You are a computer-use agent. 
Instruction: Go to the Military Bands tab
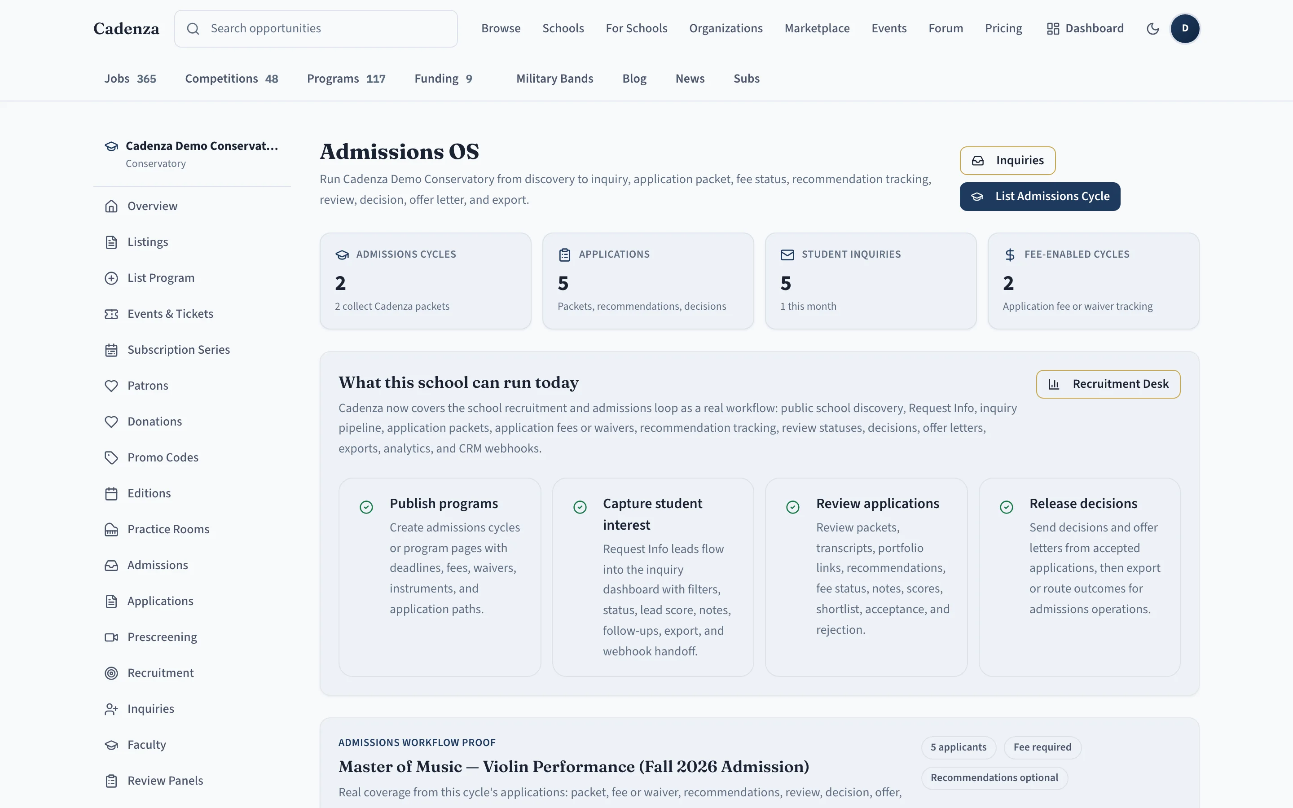coord(554,79)
